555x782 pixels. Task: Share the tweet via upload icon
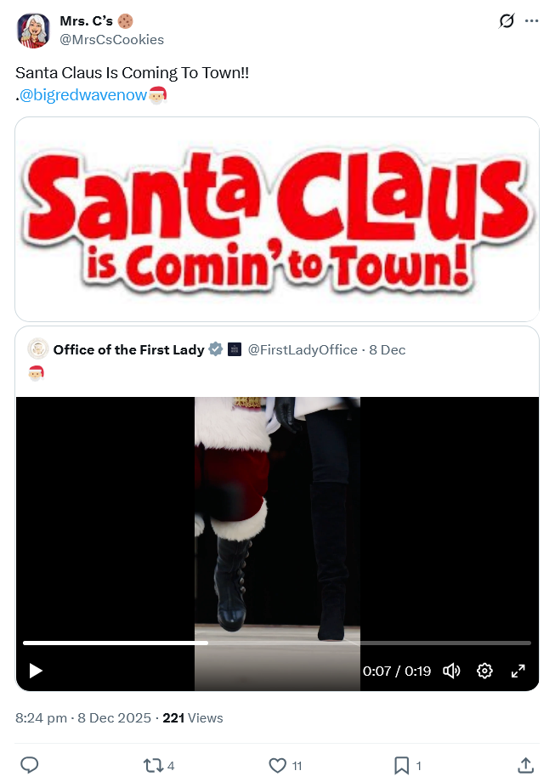526,765
